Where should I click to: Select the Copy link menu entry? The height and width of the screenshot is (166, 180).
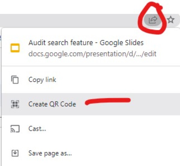(x=42, y=80)
